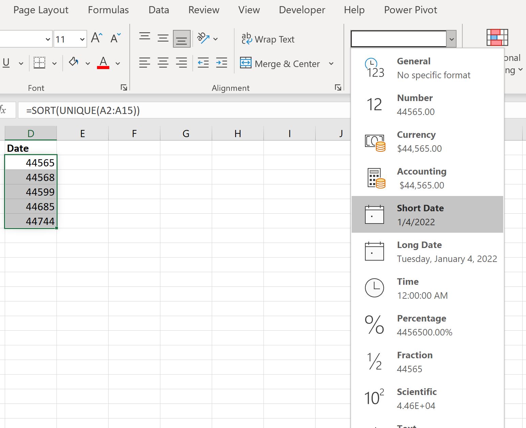The width and height of the screenshot is (526, 428).
Task: Open Conditional Formatting icon
Action: coord(497,37)
